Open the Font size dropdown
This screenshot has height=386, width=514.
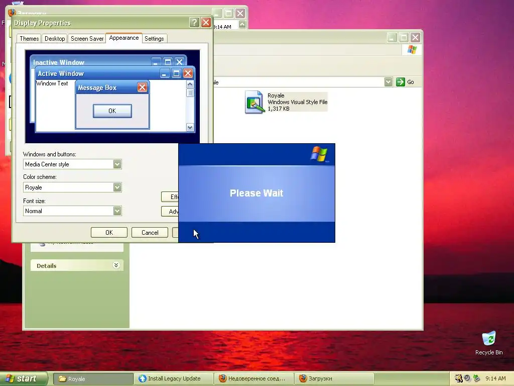tap(117, 211)
